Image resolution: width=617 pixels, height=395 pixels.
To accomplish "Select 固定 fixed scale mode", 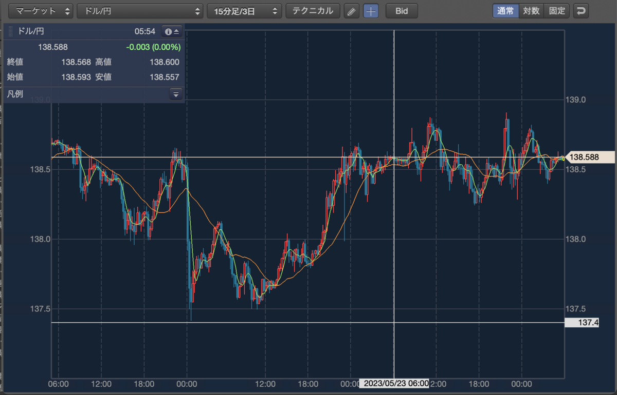I will tap(557, 11).
